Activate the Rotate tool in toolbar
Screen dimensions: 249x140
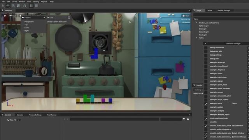point(13,6)
